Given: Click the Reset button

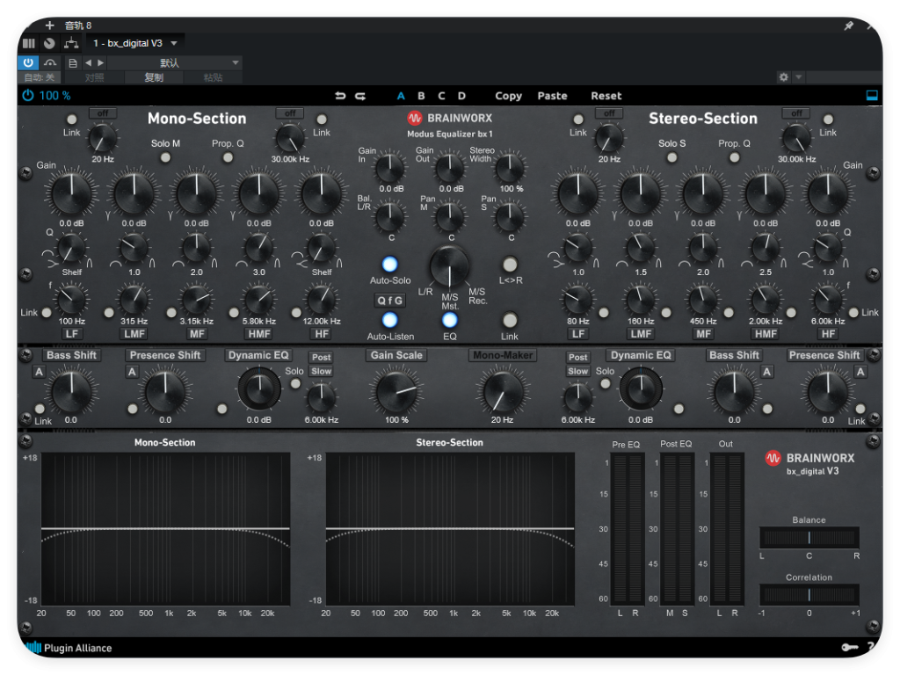Looking at the screenshot, I should coord(606,96).
